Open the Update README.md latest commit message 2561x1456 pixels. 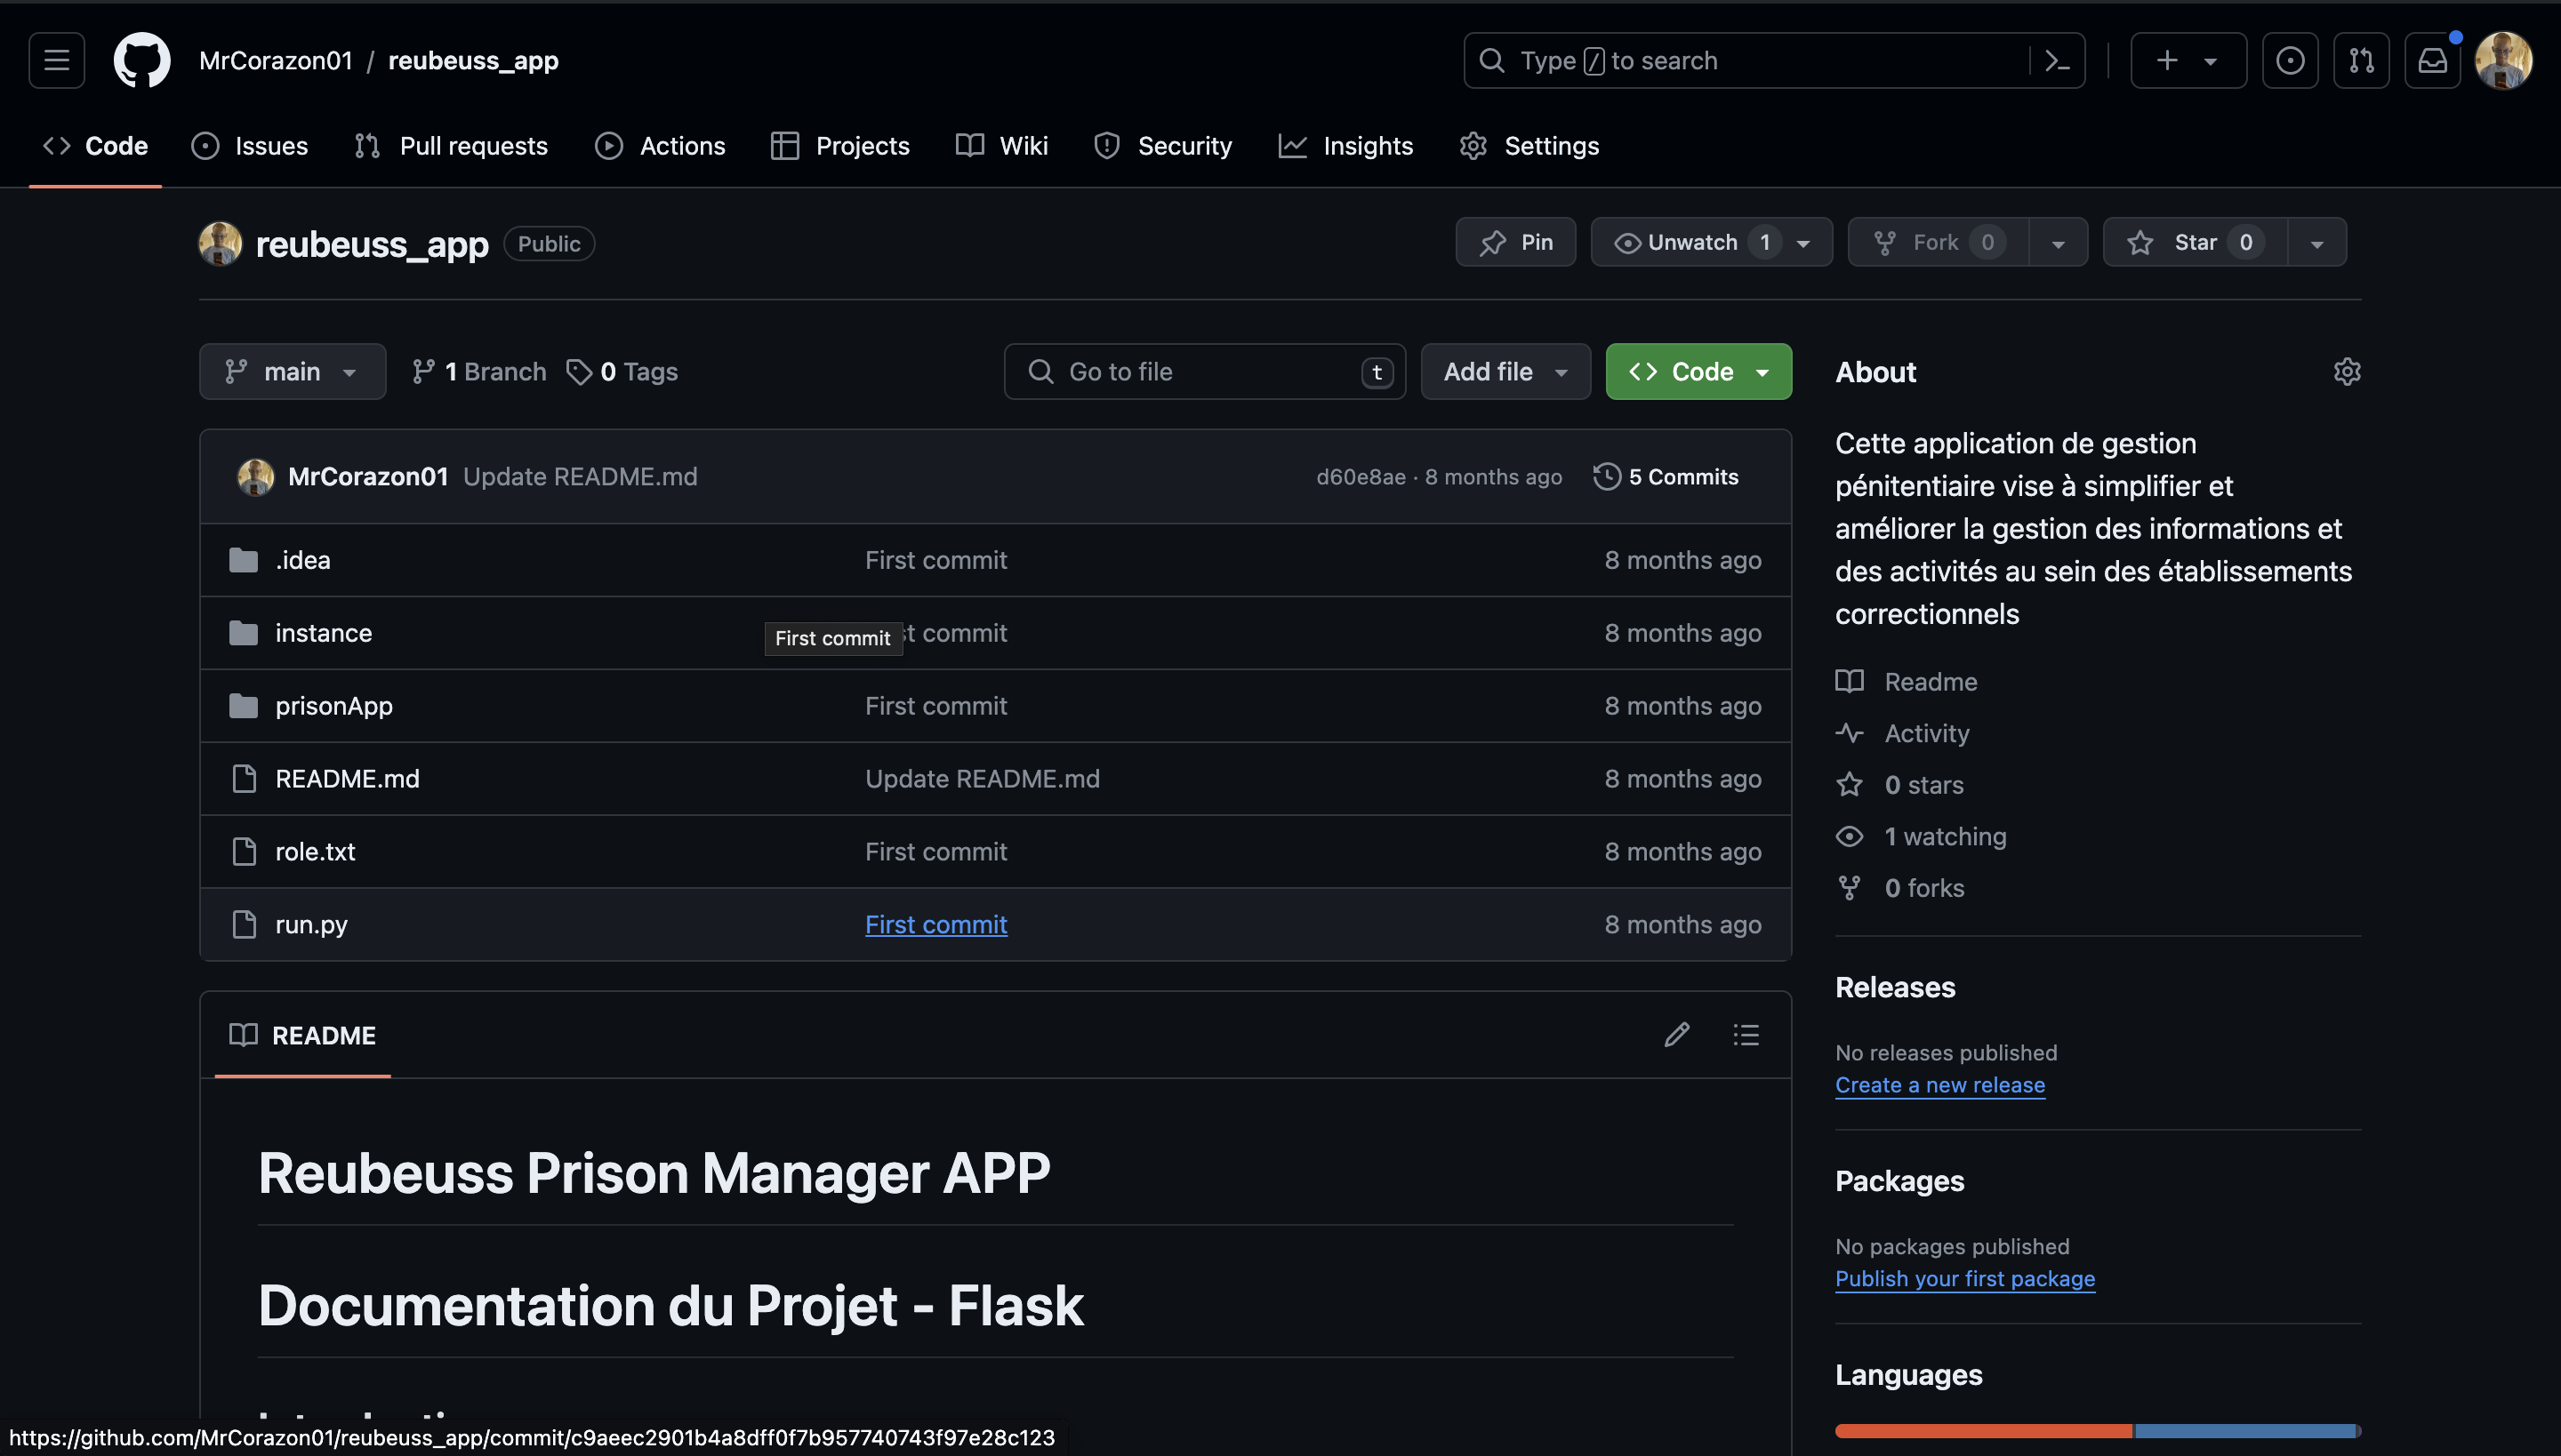pos(580,477)
